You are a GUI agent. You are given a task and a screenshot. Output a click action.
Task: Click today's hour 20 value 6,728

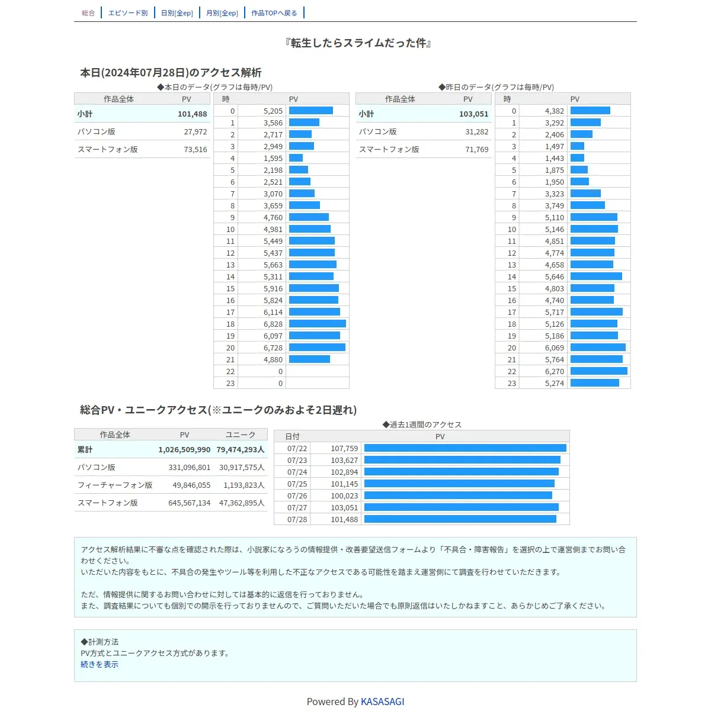coord(273,348)
